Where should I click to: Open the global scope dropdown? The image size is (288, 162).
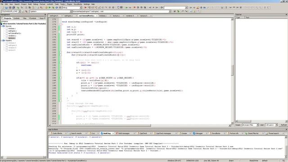pyautogui.click(x=71, y=11)
